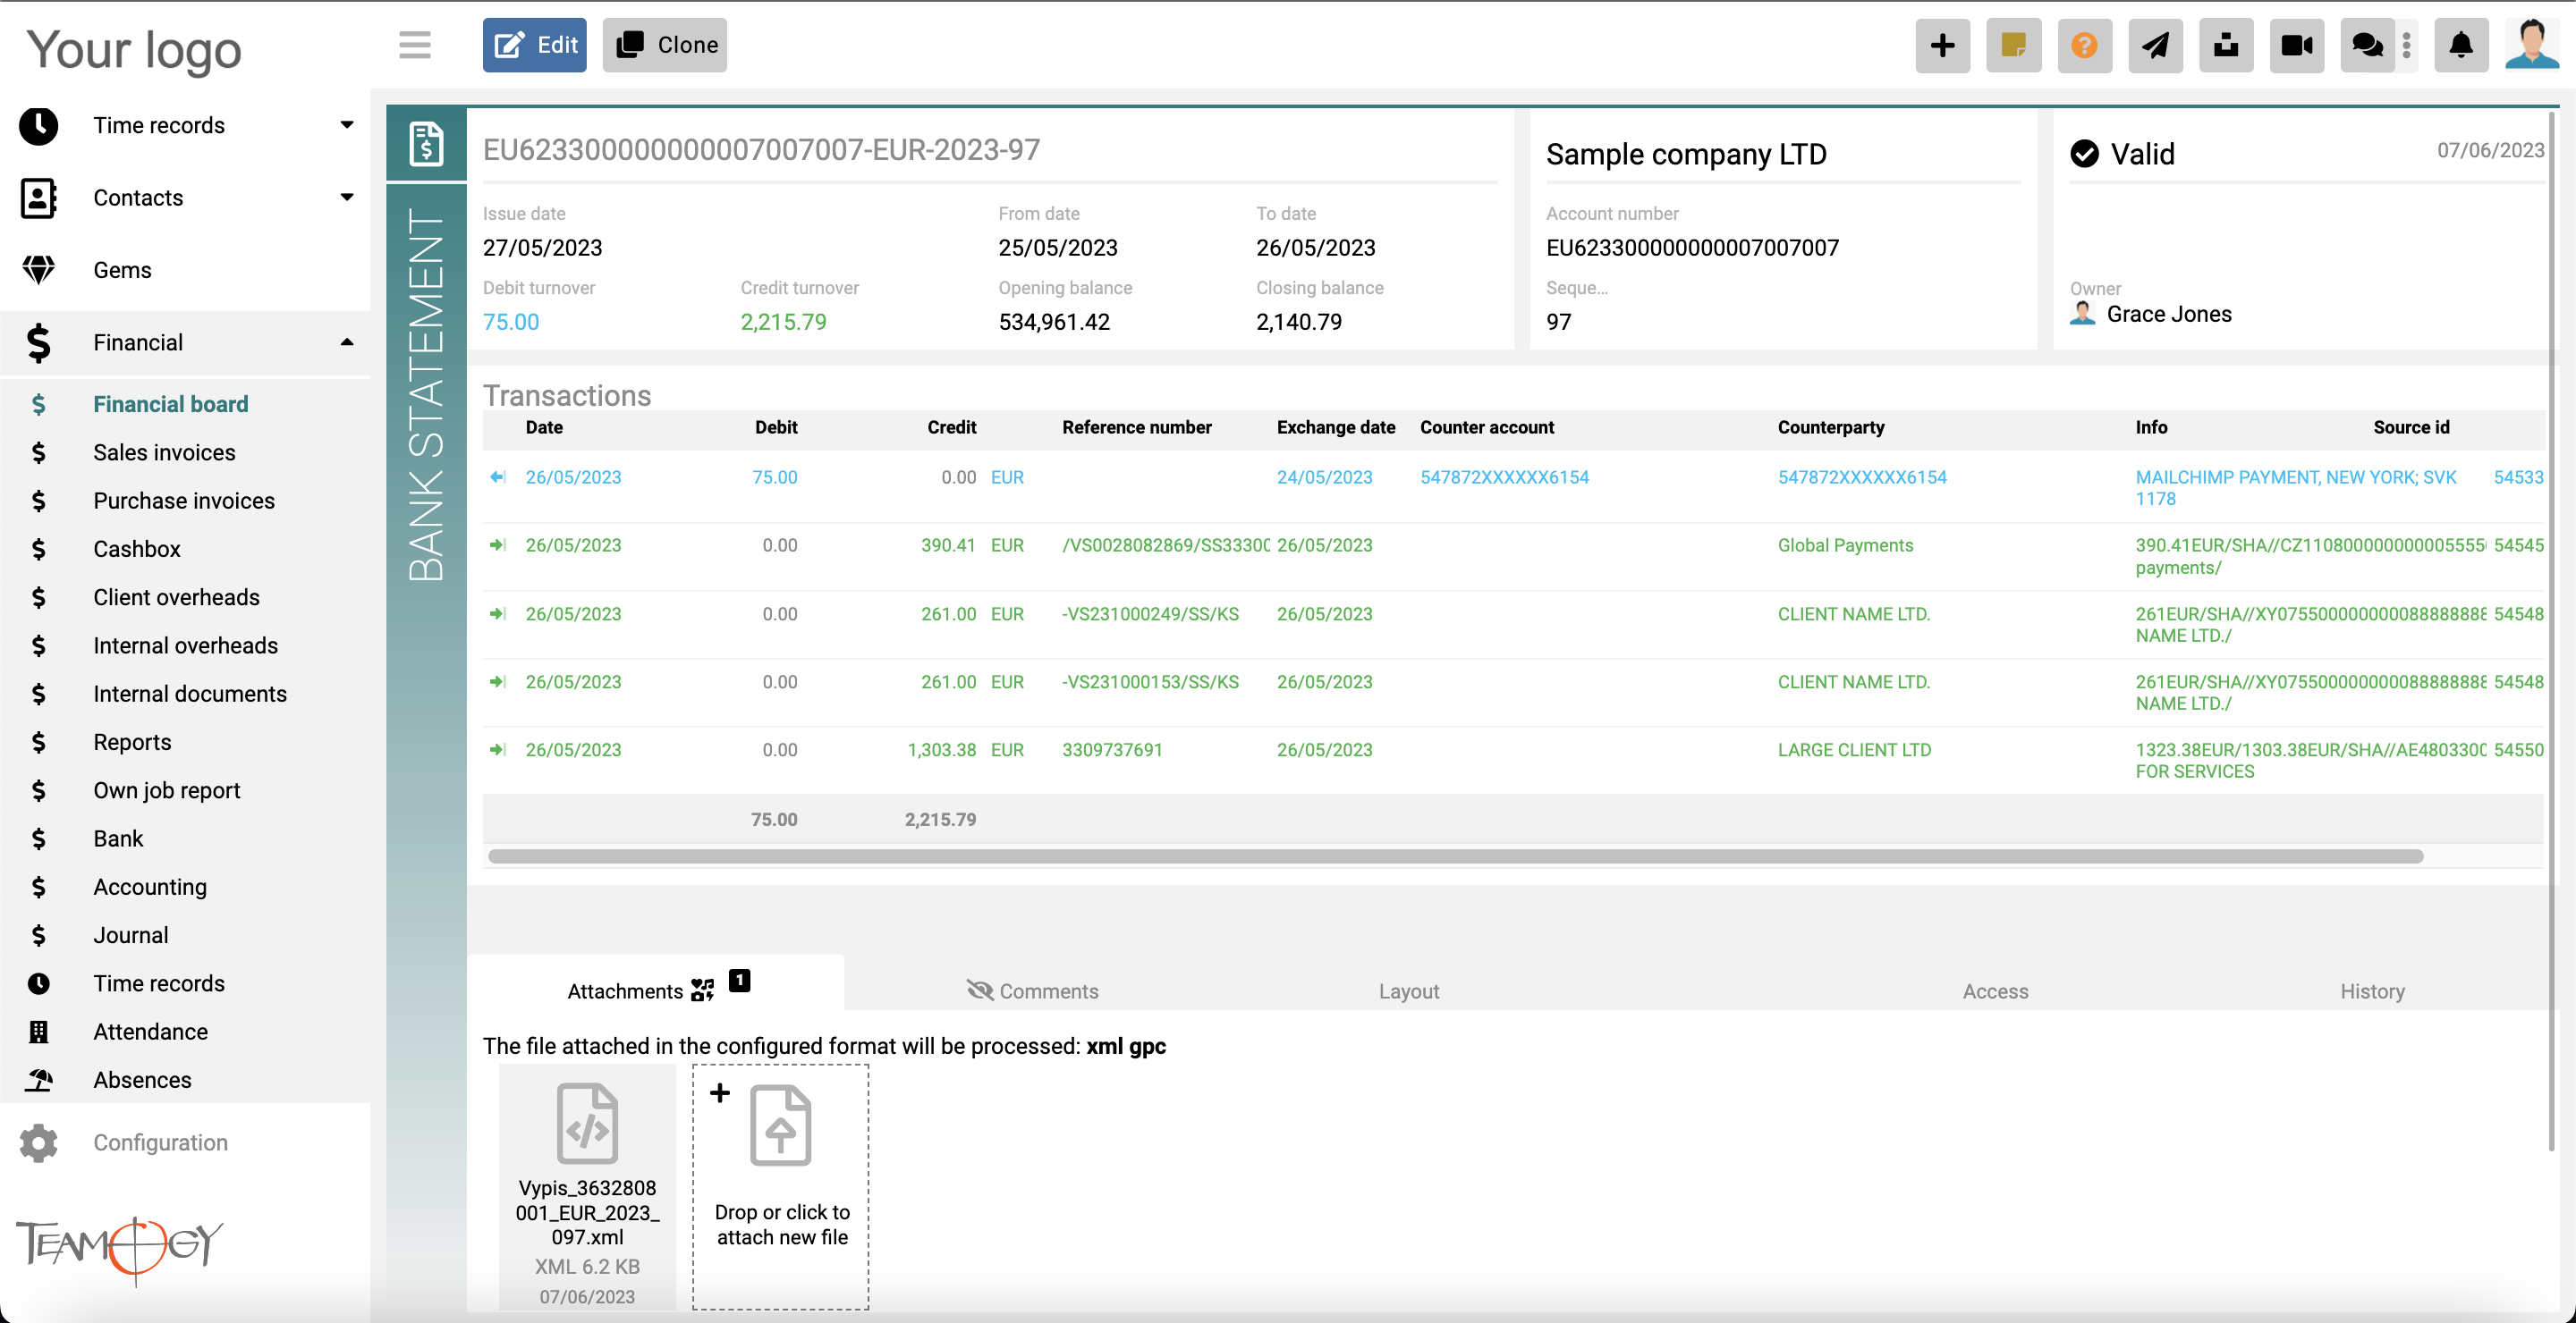Click the inbox tray icon in toolbar
The height and width of the screenshot is (1323, 2576).
tap(2226, 45)
